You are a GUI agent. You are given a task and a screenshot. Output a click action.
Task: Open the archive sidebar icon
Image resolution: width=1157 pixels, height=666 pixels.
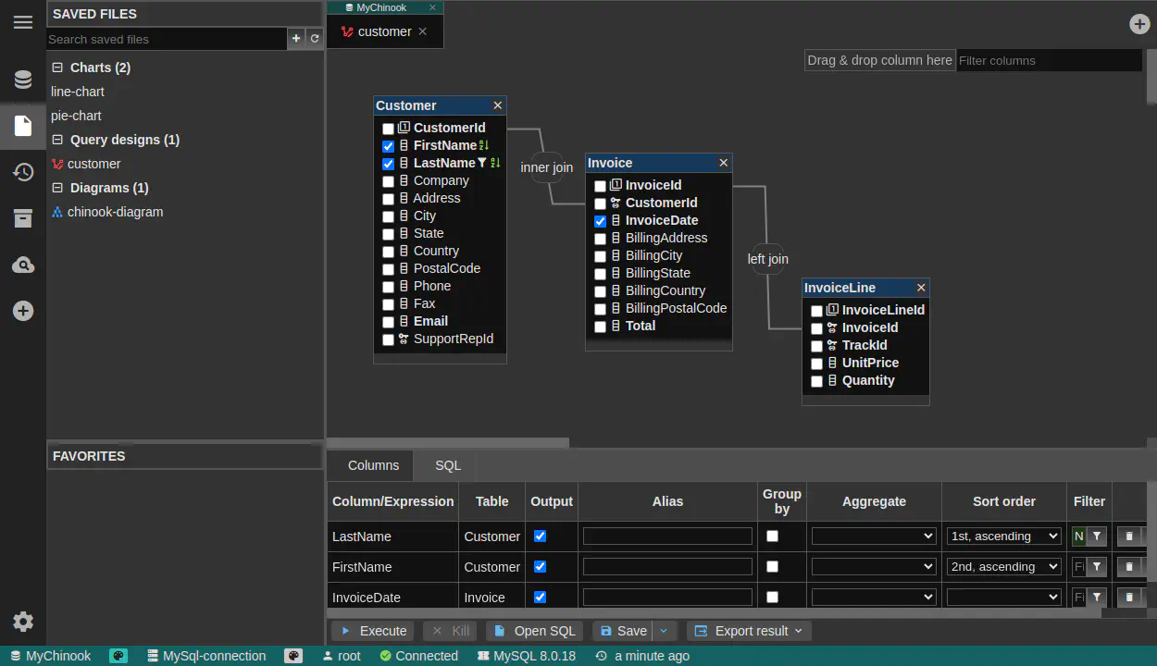coord(23,218)
